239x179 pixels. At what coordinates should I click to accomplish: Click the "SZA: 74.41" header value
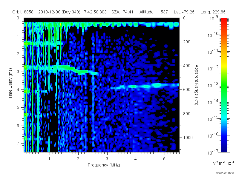click(122, 12)
